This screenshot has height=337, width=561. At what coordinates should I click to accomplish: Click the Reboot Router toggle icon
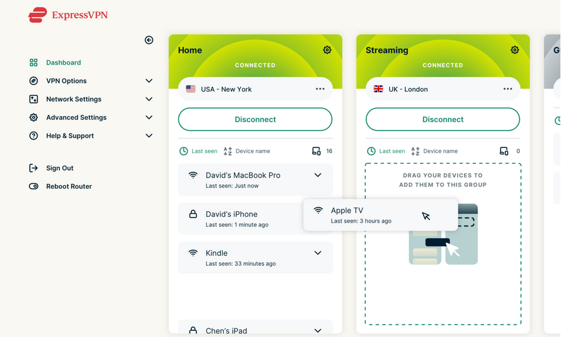[34, 186]
